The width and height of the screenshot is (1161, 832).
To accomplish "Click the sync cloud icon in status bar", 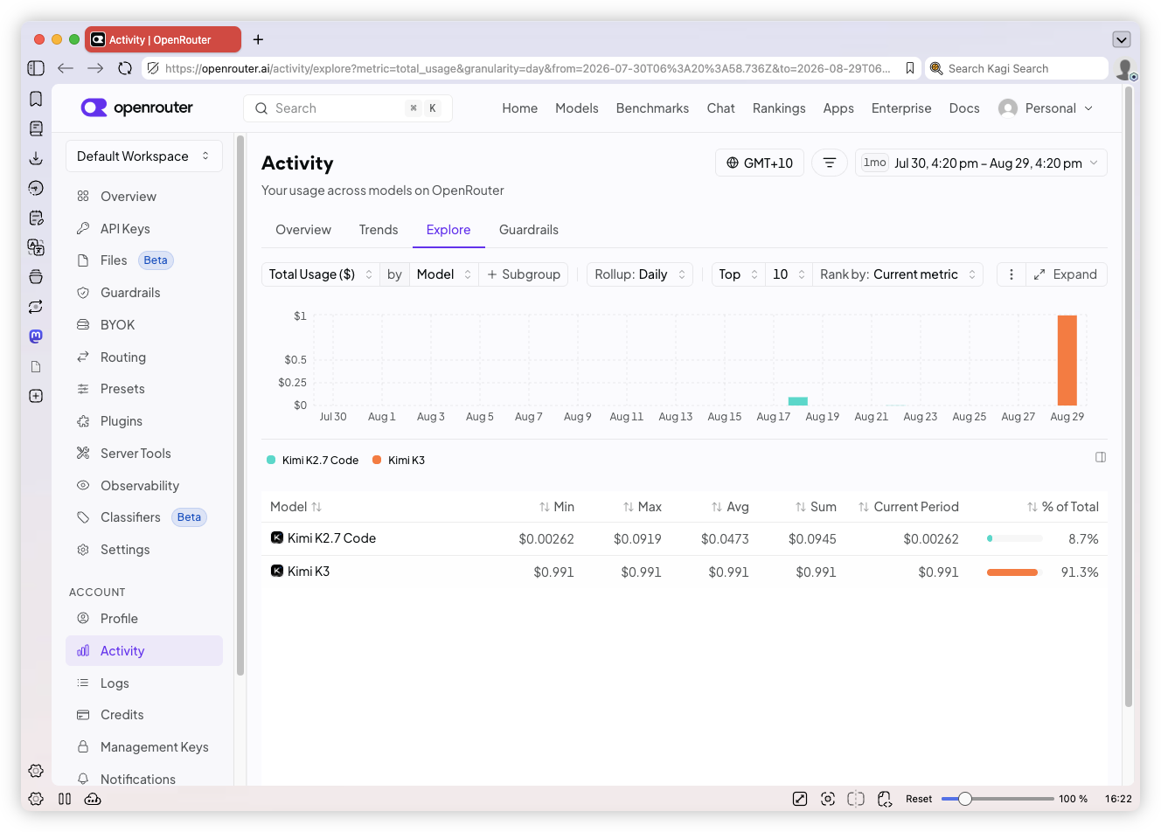I will (93, 799).
